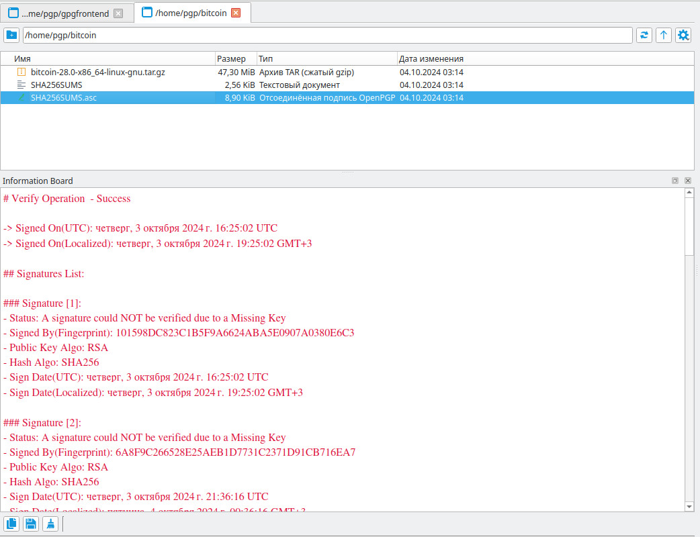Viewport: 700px width, 537px height.
Task: Open file browser settings gear
Action: pyautogui.click(x=683, y=35)
